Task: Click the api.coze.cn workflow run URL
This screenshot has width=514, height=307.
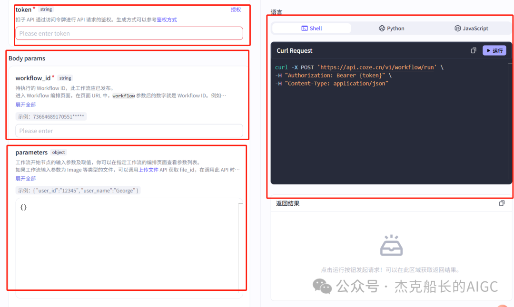Action: tap(376, 67)
